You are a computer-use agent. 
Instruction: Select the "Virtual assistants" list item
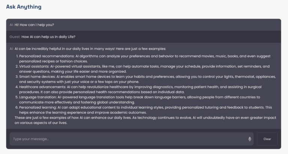point(142,66)
